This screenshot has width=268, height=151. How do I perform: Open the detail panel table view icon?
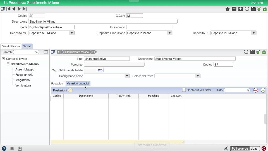pyautogui.click(x=53, y=52)
